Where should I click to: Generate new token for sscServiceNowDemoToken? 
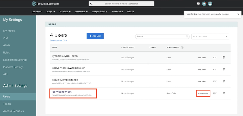point(202,70)
